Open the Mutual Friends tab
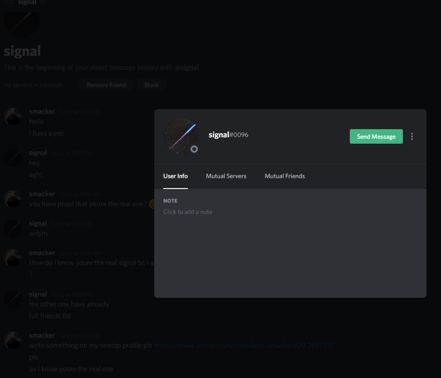The height and width of the screenshot is (378, 441). point(284,176)
